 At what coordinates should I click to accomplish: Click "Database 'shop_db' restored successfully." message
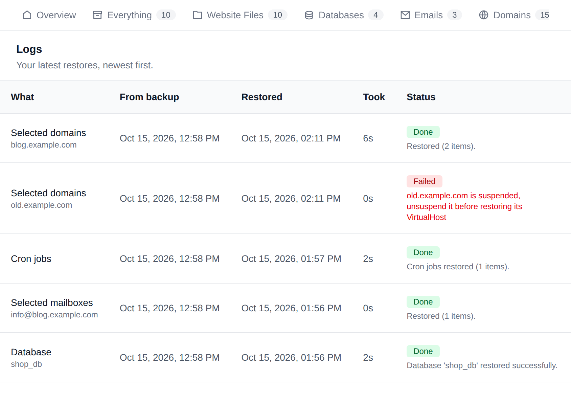(482, 365)
